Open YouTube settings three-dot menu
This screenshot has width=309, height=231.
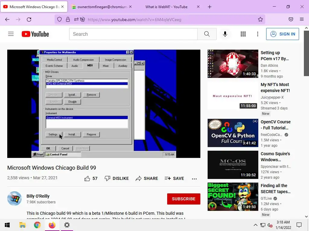pos(258,34)
